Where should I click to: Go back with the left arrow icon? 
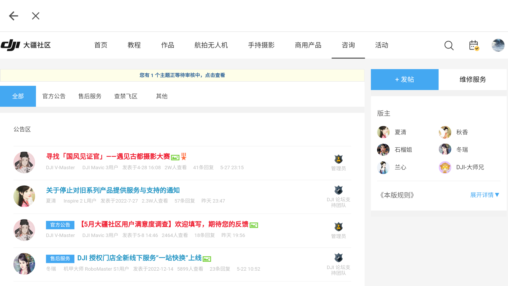click(x=13, y=16)
